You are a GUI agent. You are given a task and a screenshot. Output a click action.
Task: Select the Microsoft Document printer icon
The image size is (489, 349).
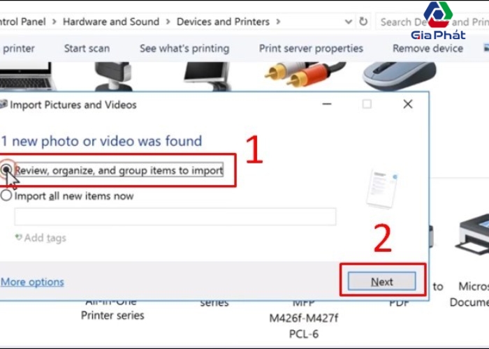click(x=472, y=236)
